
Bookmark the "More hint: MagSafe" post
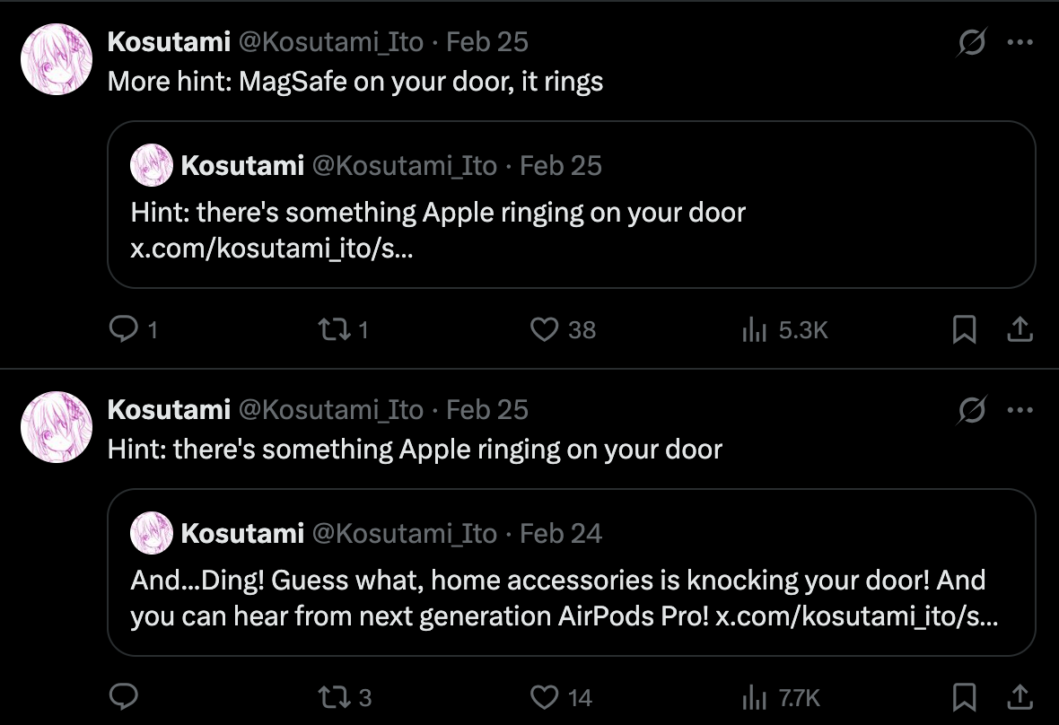[964, 330]
